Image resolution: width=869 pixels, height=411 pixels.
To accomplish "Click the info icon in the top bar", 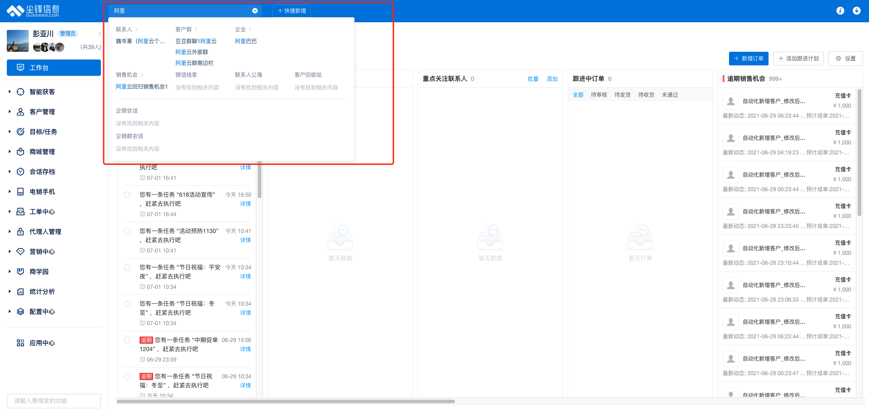I will pos(840,10).
